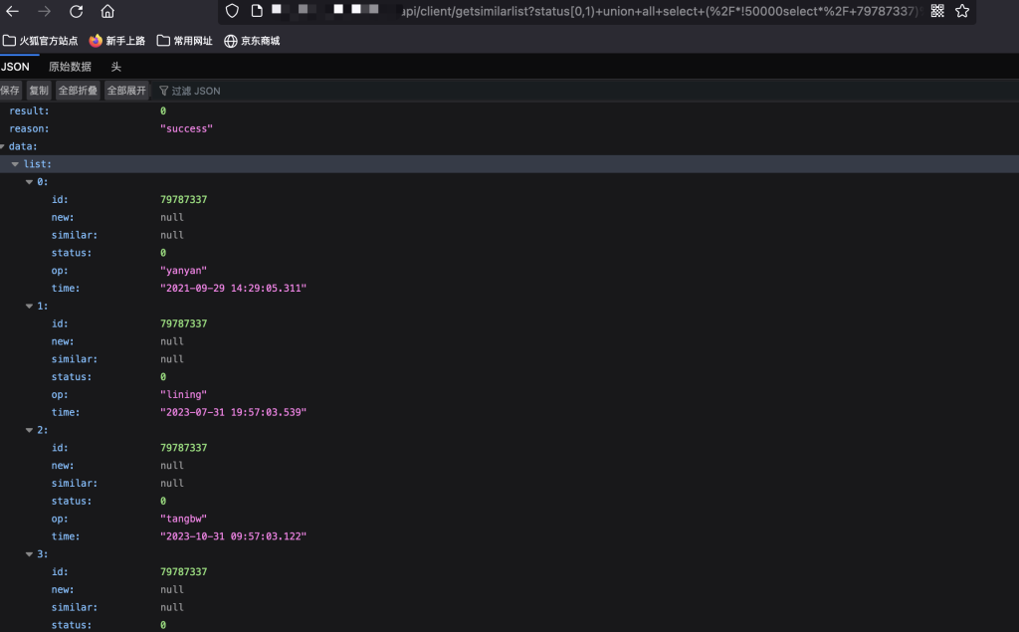Screen dimensions: 1019x632
Task: Collapse list item 1
Action: (29, 307)
